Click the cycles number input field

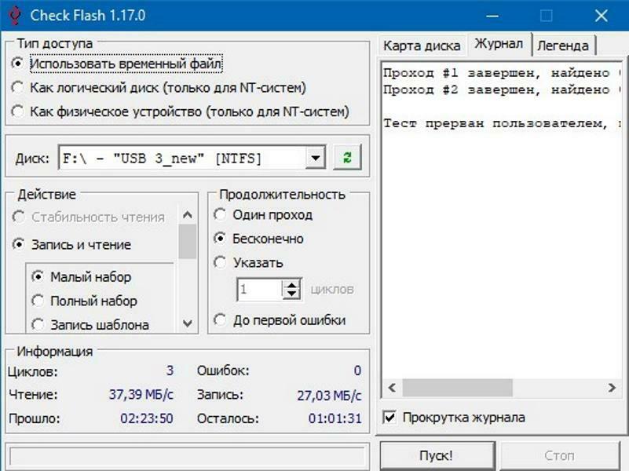259,289
